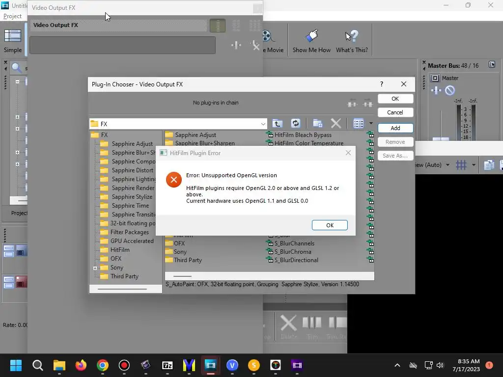Select HitFilm folder in tree
Viewport: 503px width, 377px height.
(x=120, y=250)
